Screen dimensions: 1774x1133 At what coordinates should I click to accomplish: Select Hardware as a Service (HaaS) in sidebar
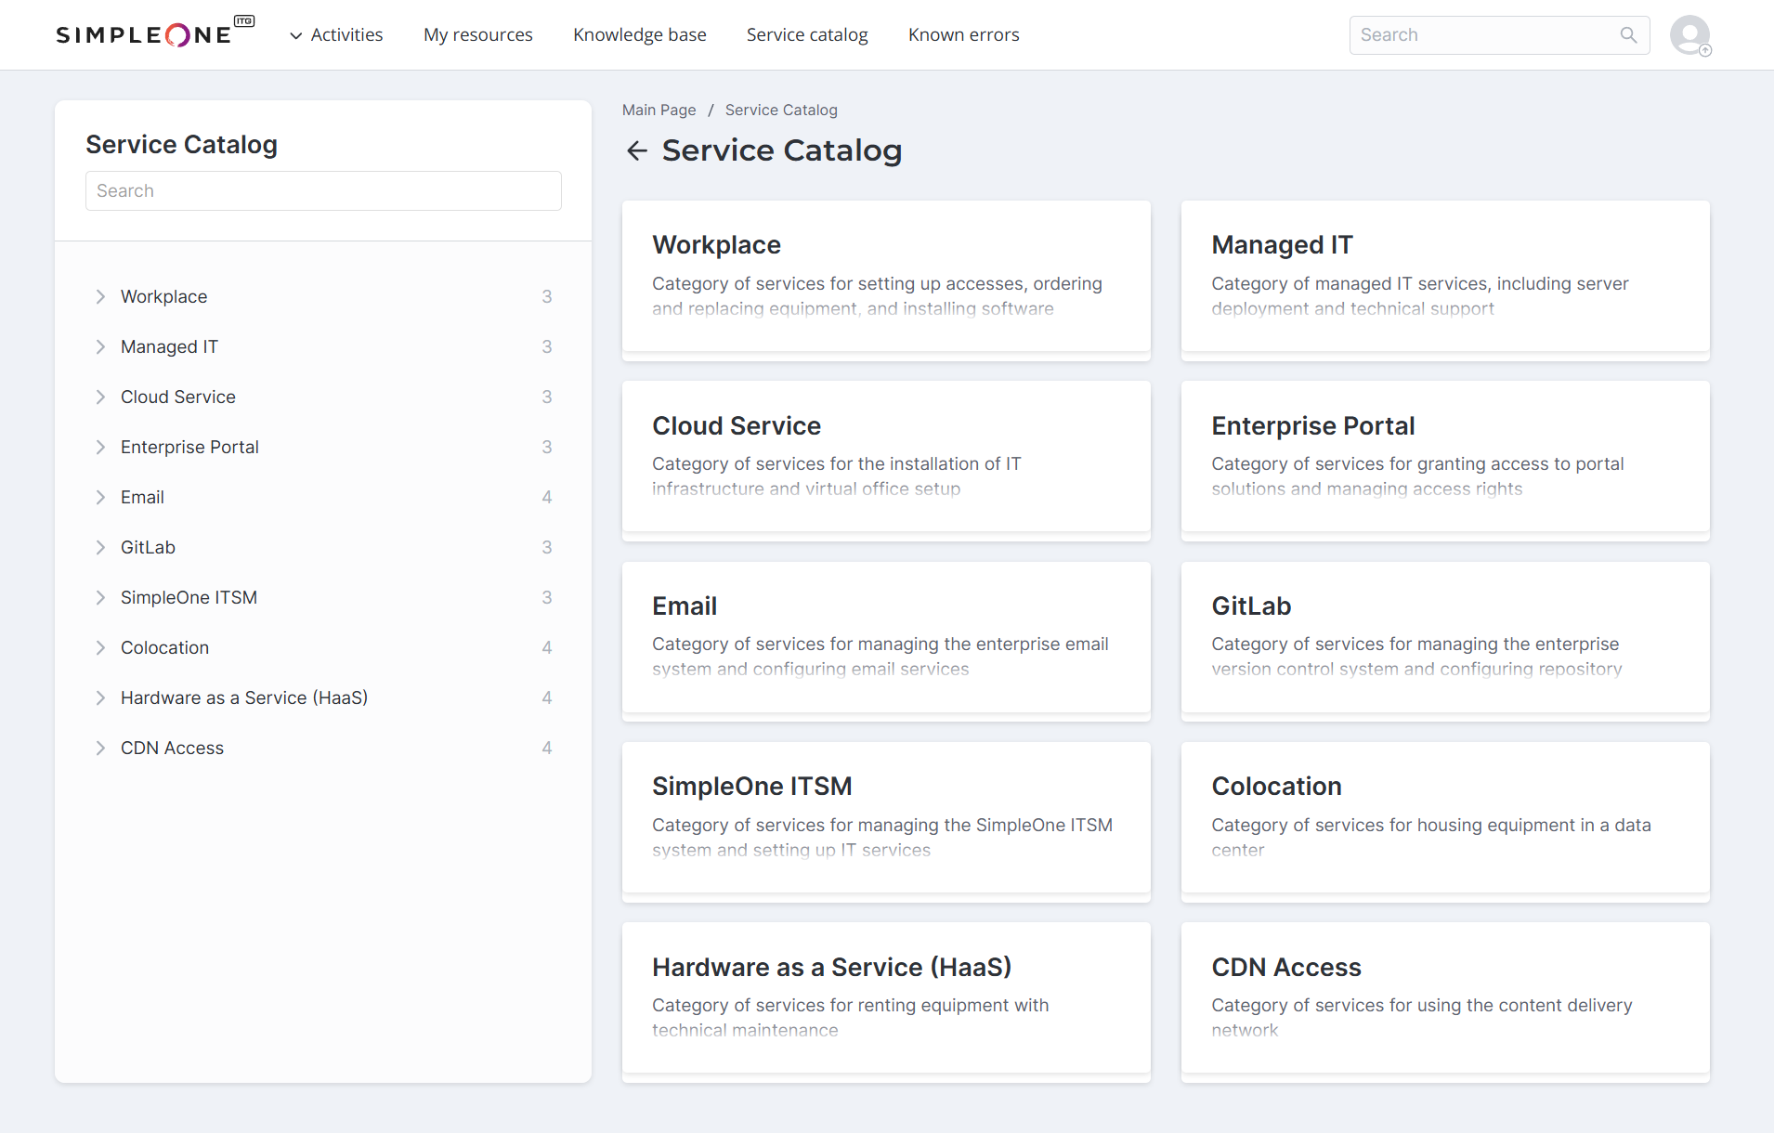pyautogui.click(x=244, y=697)
